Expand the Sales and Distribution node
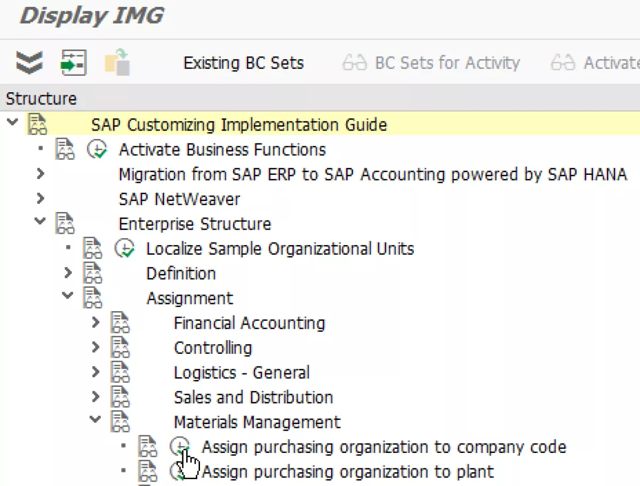 tap(95, 397)
